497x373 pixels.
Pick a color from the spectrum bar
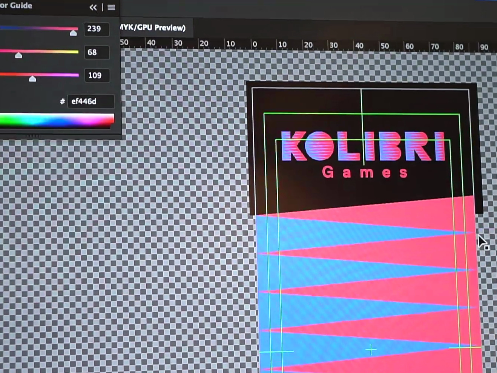(x=57, y=121)
